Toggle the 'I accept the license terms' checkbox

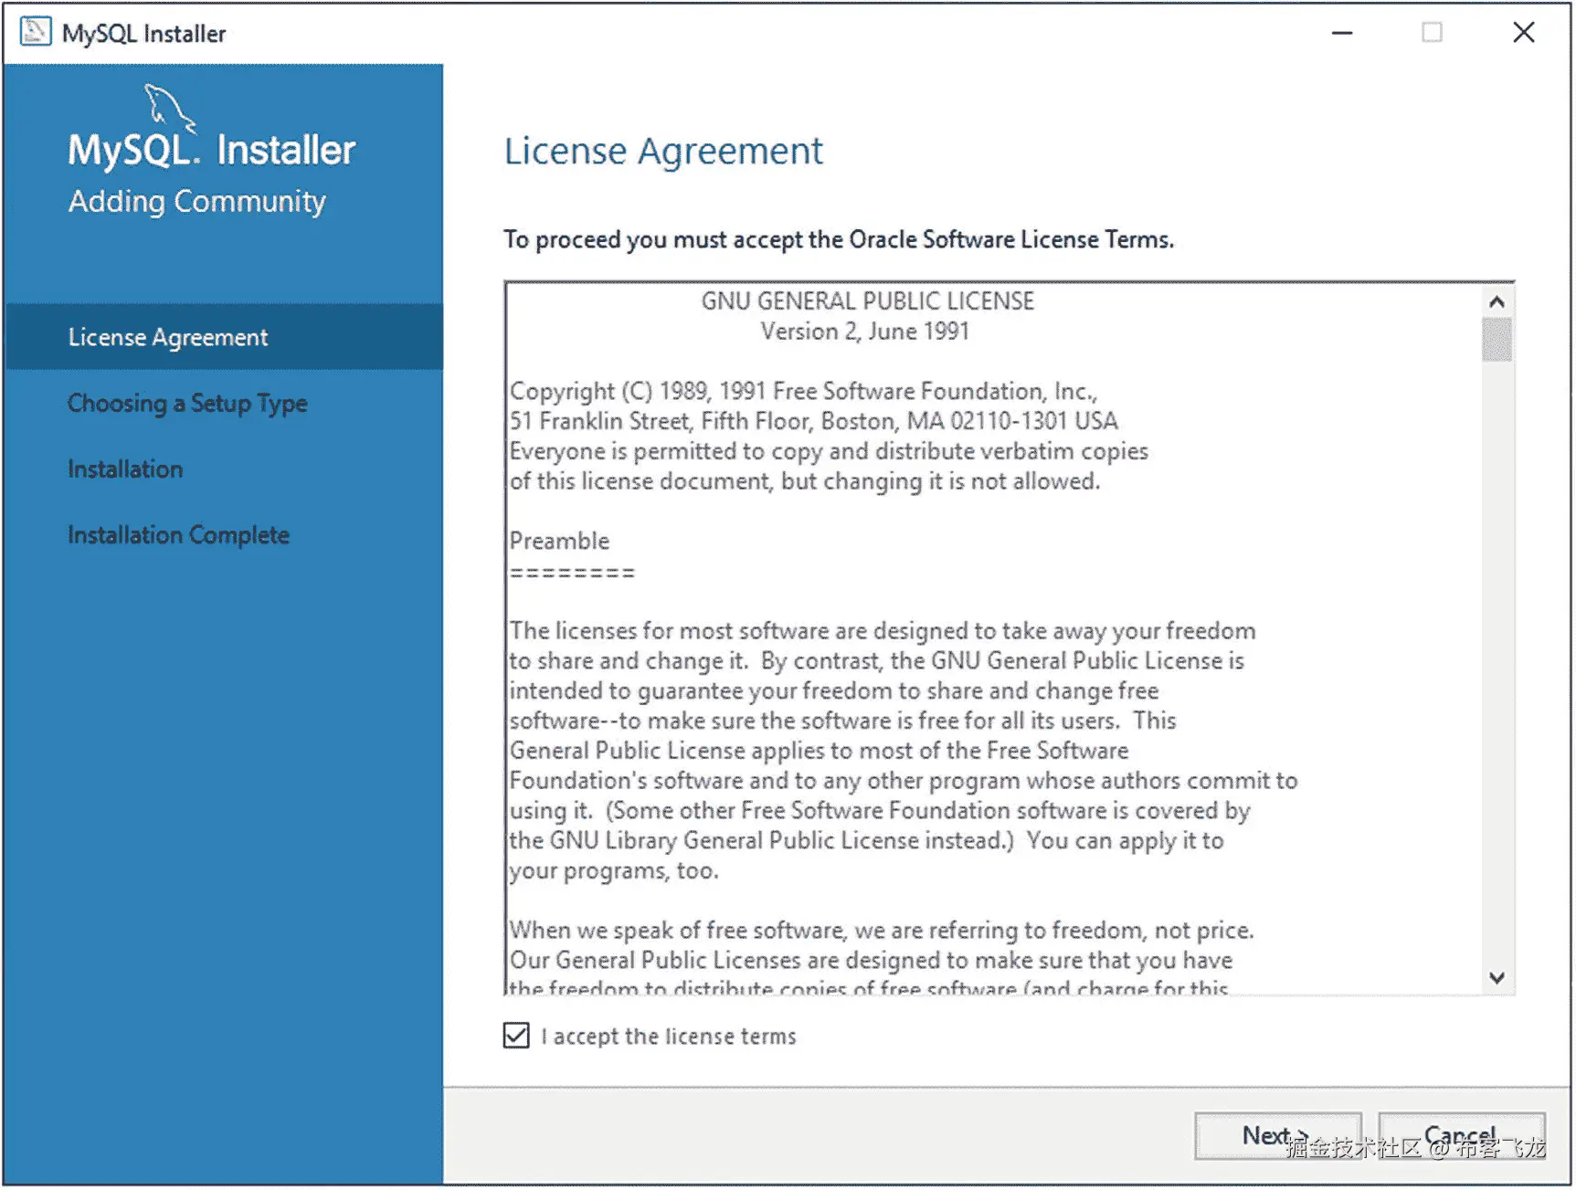point(516,1035)
